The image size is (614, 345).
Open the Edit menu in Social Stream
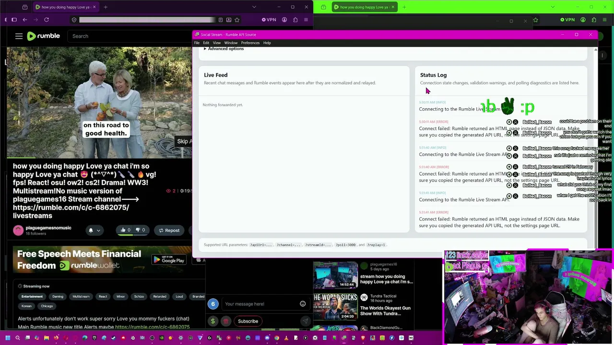click(x=206, y=43)
